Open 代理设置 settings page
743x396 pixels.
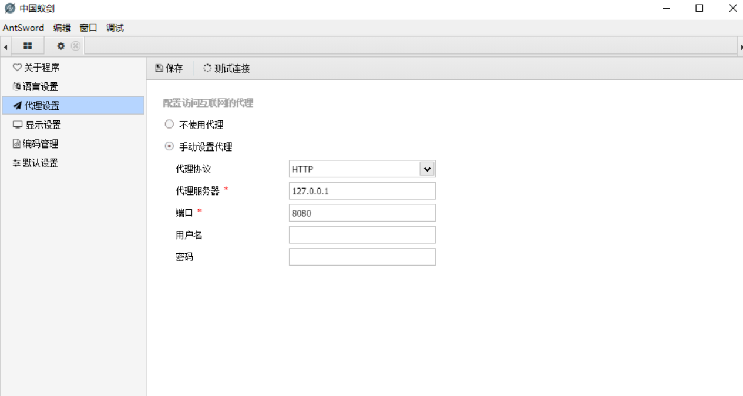coord(73,106)
